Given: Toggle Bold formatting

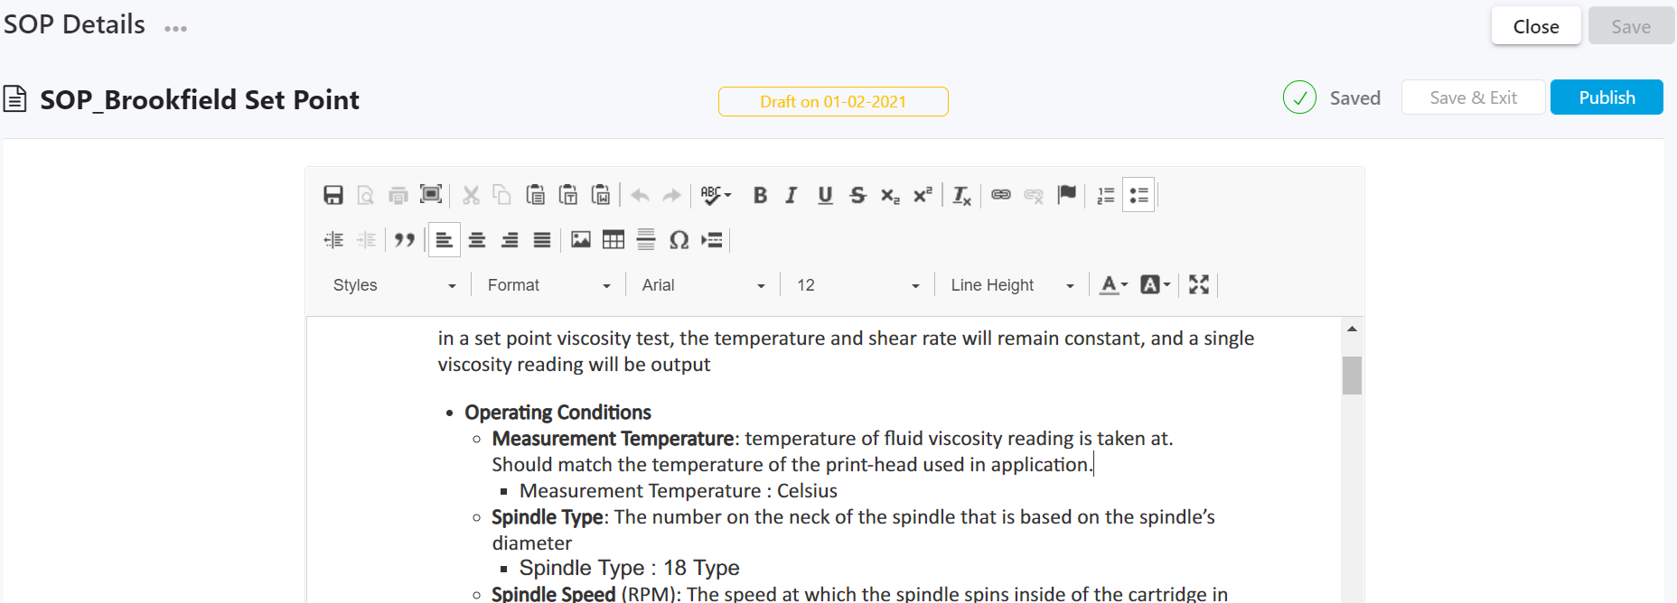Looking at the screenshot, I should click(x=761, y=195).
